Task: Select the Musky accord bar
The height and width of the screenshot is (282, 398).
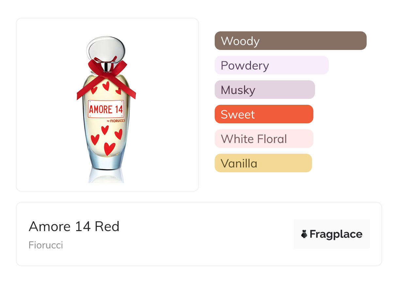Action: (265, 90)
